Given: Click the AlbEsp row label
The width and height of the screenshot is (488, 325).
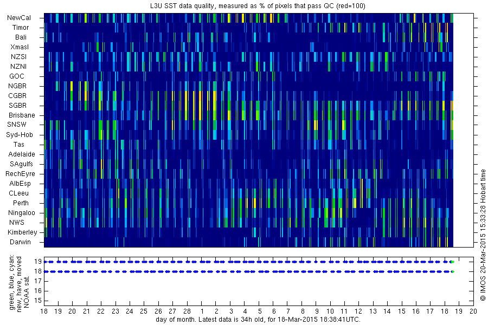Looking at the screenshot, I should click(x=20, y=184).
